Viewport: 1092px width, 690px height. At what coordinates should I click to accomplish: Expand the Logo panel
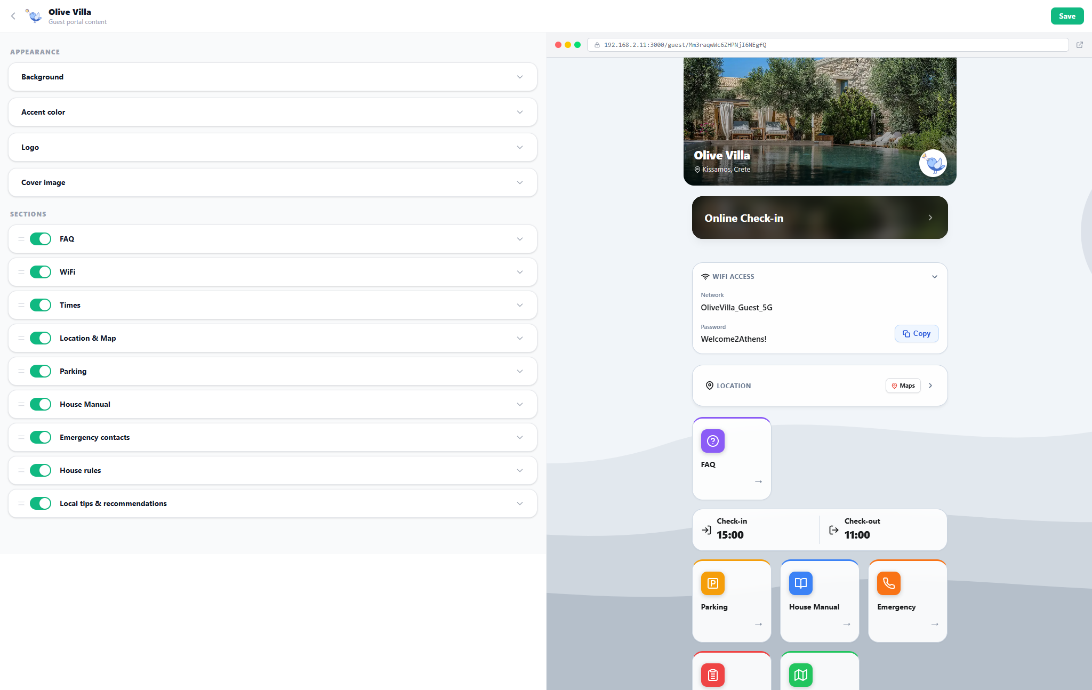272,147
